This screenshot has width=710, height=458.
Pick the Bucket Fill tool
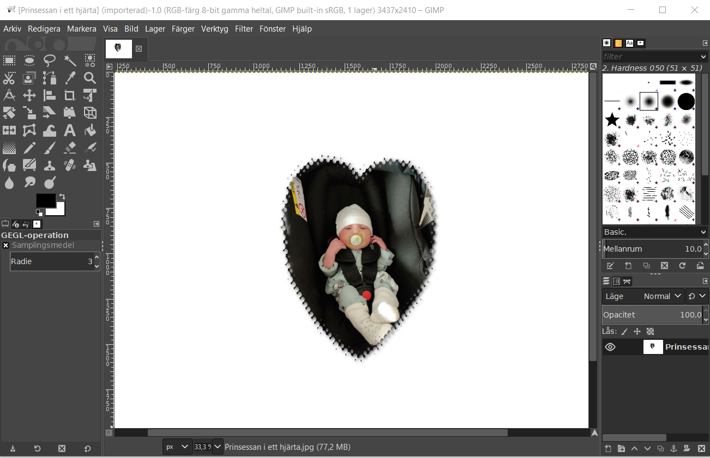tap(90, 131)
